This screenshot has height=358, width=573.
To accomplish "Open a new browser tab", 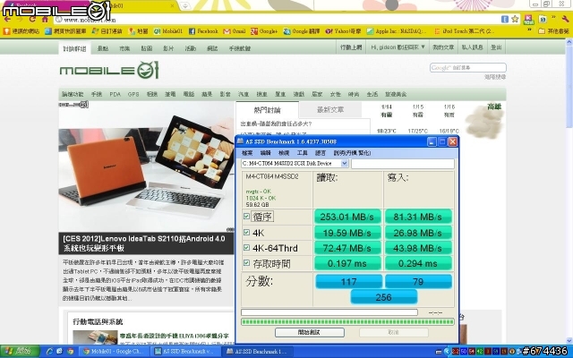I will click(x=185, y=5).
